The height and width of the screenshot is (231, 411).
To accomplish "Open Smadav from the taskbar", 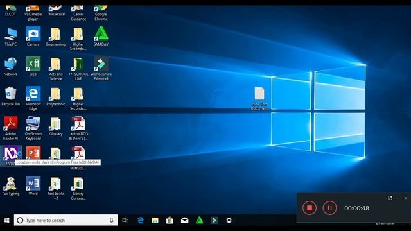I will point(200,220).
